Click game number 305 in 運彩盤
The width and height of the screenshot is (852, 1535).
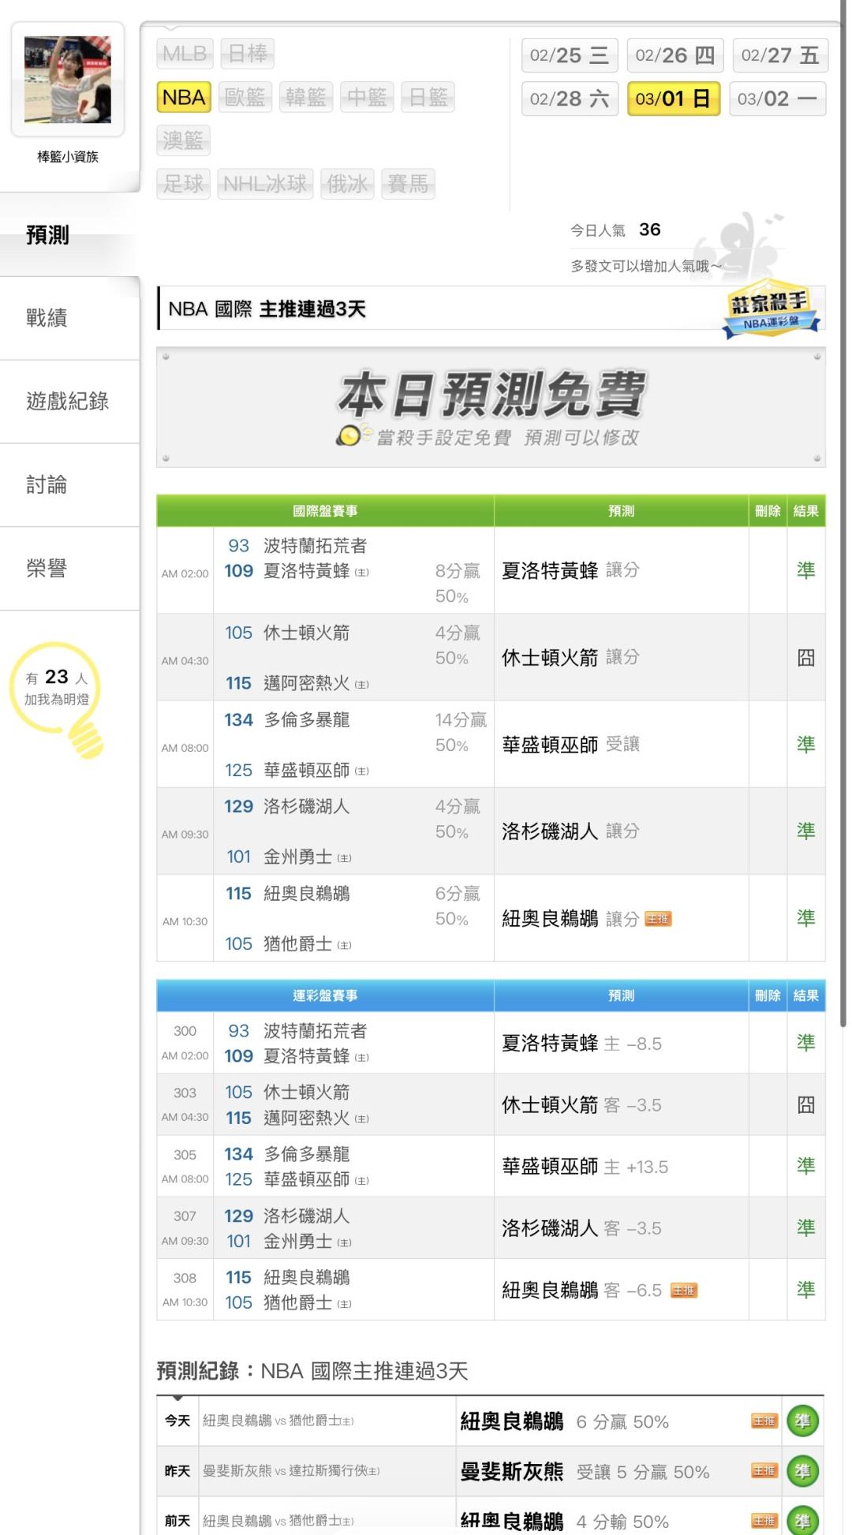point(185,1155)
